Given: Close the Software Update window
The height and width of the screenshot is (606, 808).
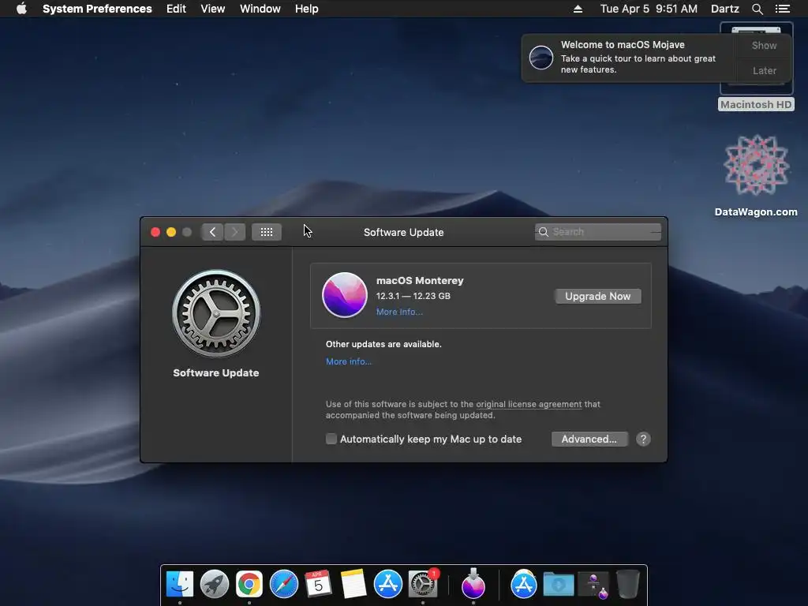Looking at the screenshot, I should pos(155,232).
